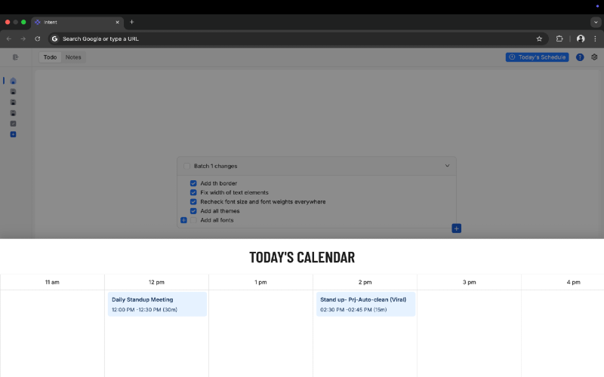Reload the page in Chrome

[37, 39]
